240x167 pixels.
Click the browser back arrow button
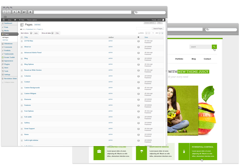[4, 12]
